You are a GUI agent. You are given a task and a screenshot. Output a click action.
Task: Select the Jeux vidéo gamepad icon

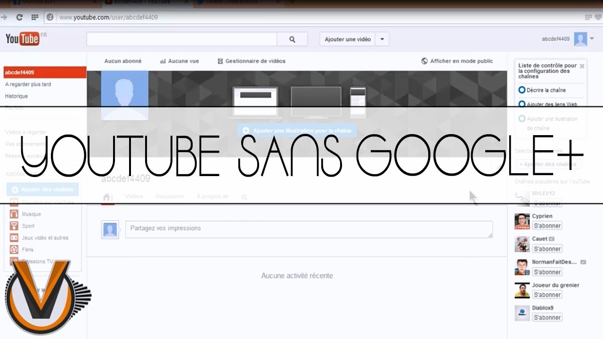(x=14, y=238)
